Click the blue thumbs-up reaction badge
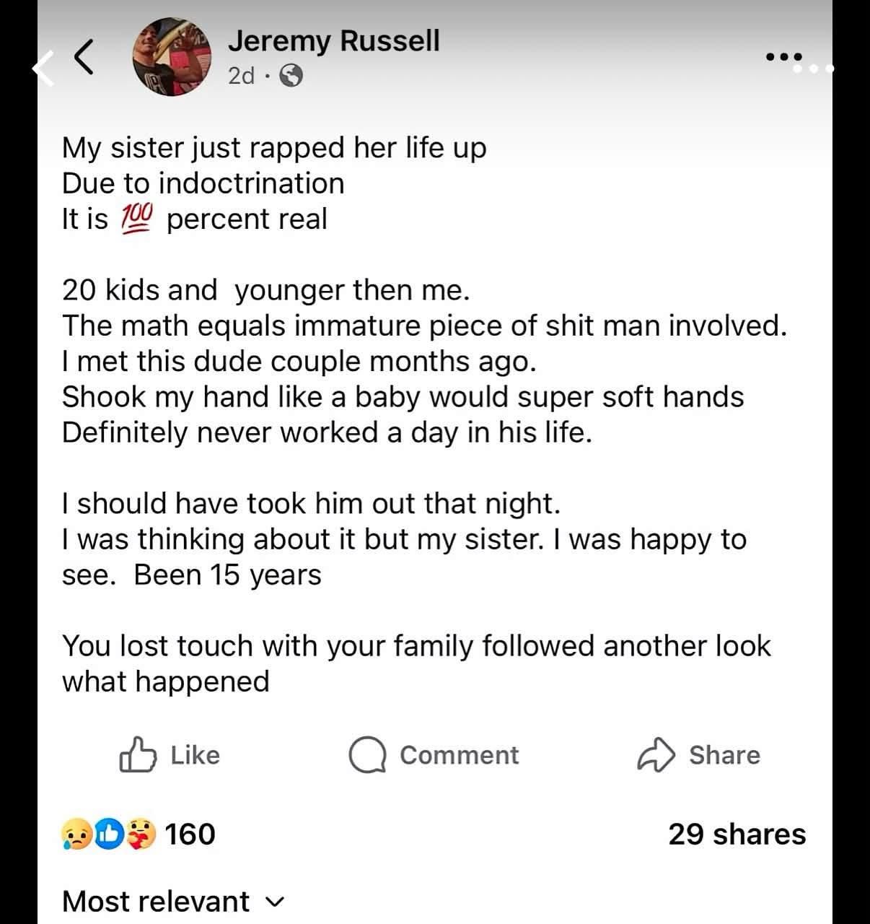Screen dimensions: 870x924 pyautogui.click(x=109, y=834)
